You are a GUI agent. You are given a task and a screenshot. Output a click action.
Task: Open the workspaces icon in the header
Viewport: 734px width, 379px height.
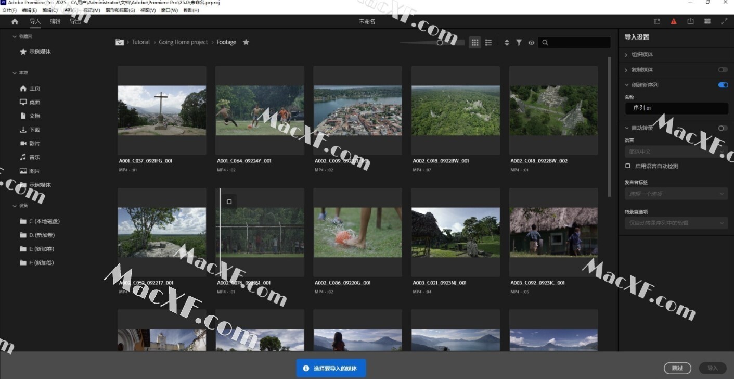click(657, 21)
